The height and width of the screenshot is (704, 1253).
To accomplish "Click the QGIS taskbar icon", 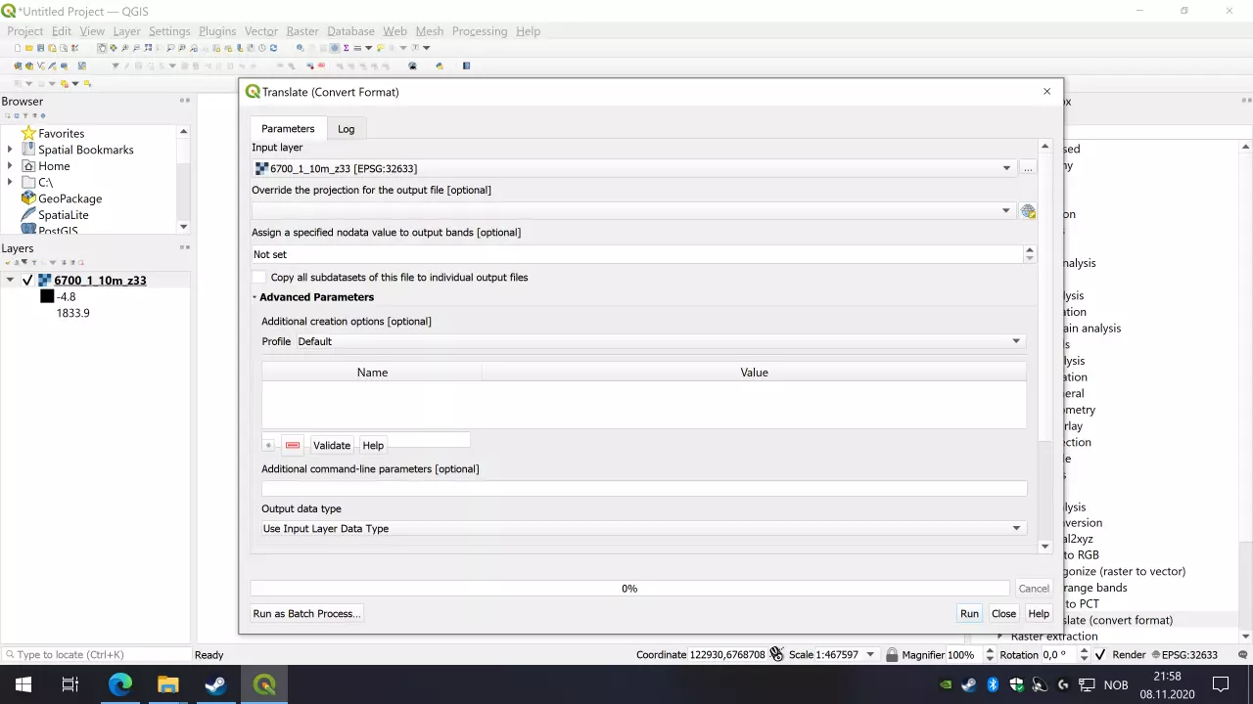I will pyautogui.click(x=264, y=684).
